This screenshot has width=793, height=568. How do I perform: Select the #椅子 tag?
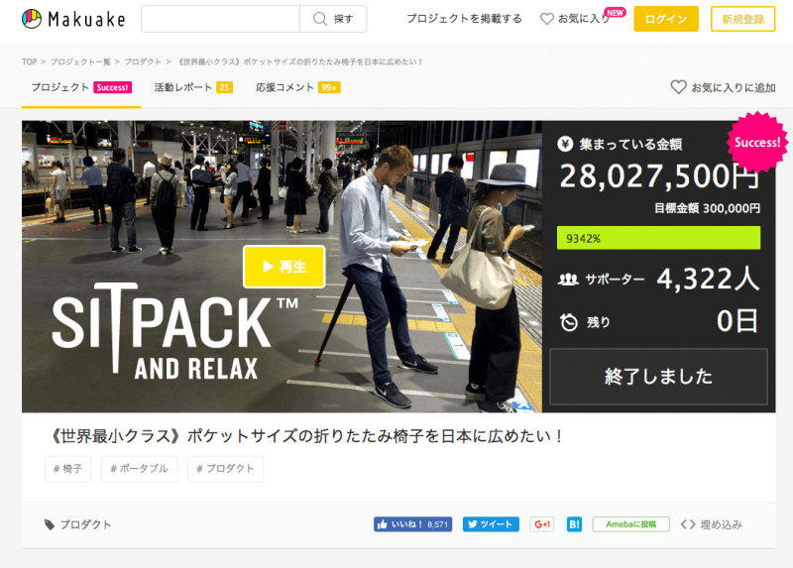pyautogui.click(x=68, y=469)
